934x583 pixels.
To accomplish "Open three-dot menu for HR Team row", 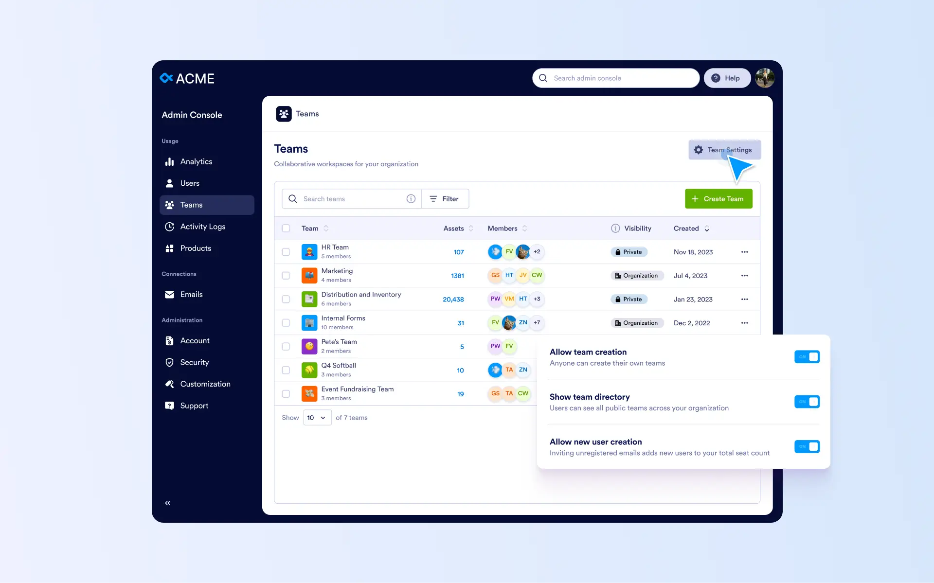I will pos(744,252).
